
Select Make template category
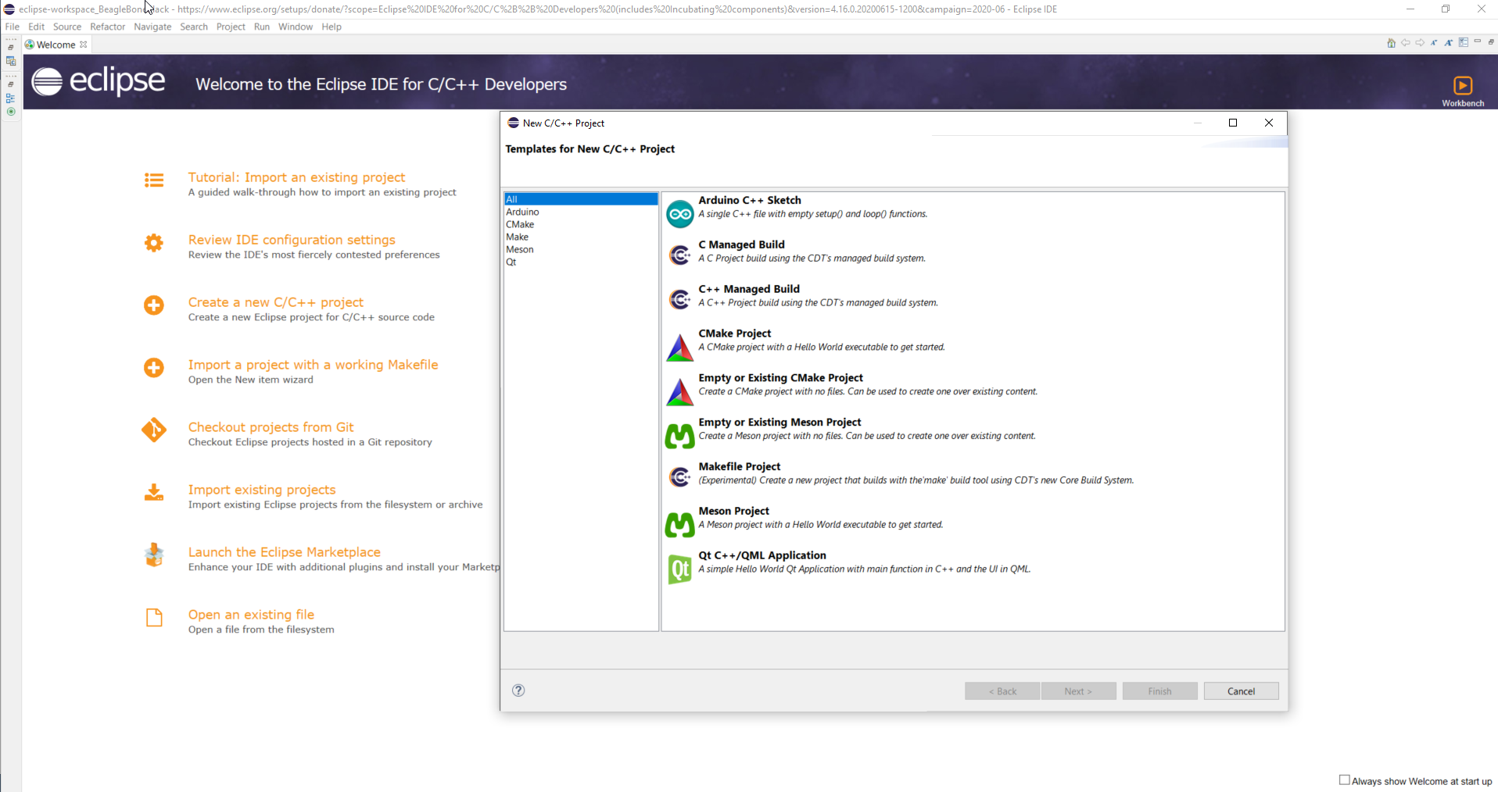pos(581,237)
